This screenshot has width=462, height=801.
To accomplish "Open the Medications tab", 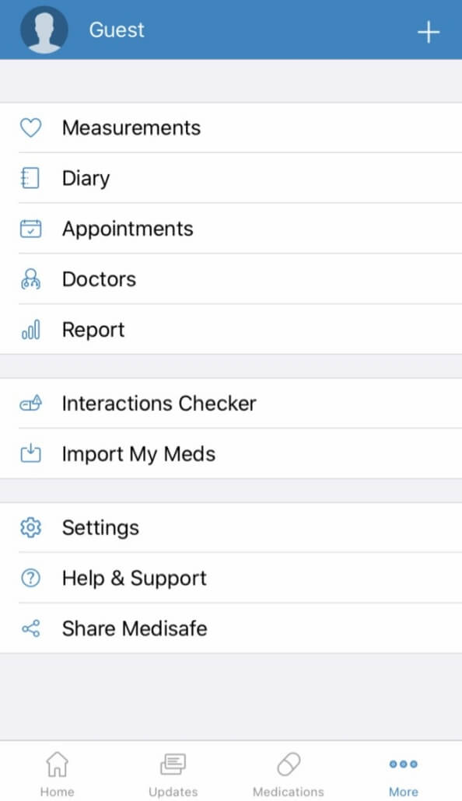I will coord(289,774).
